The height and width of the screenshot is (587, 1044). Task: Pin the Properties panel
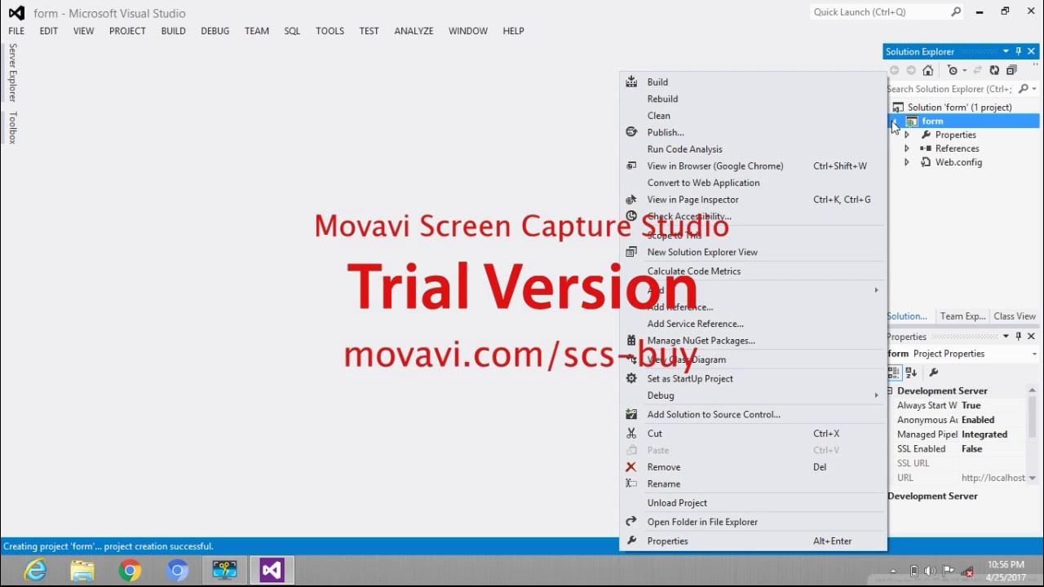tap(1019, 336)
